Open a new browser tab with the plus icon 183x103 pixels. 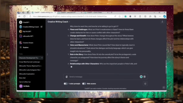[x=112, y=13]
